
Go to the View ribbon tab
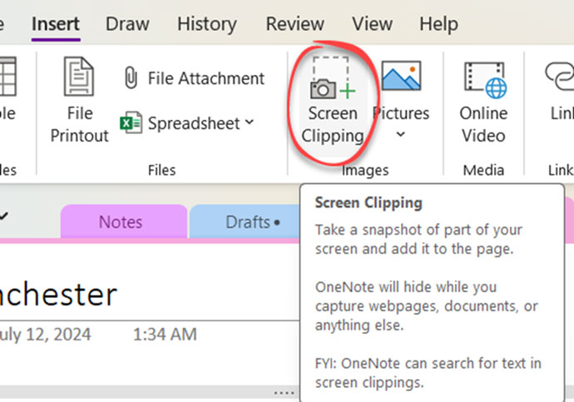click(371, 24)
